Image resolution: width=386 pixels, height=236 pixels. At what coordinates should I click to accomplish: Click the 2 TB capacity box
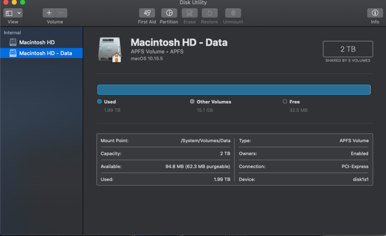pos(348,49)
